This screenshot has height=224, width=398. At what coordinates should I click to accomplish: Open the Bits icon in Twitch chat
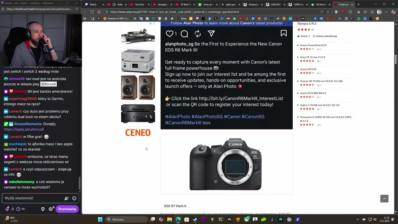[x=7, y=209]
